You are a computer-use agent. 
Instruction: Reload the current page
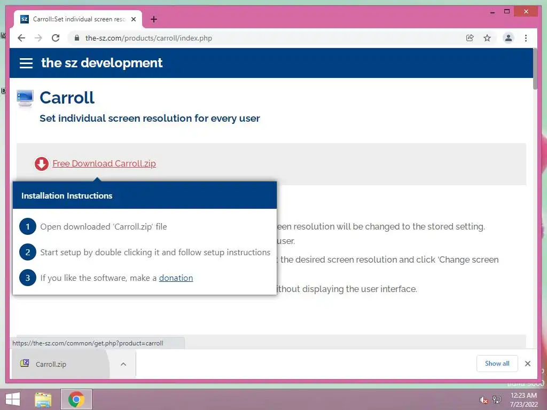(x=56, y=38)
